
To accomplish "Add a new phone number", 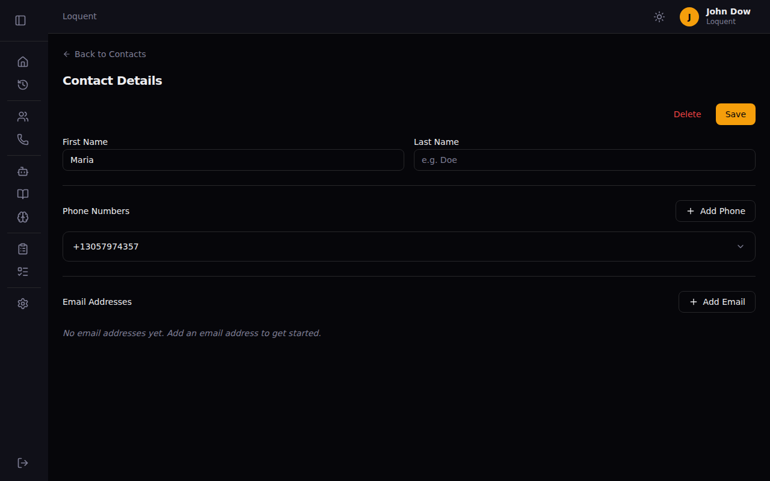I will click(x=715, y=211).
